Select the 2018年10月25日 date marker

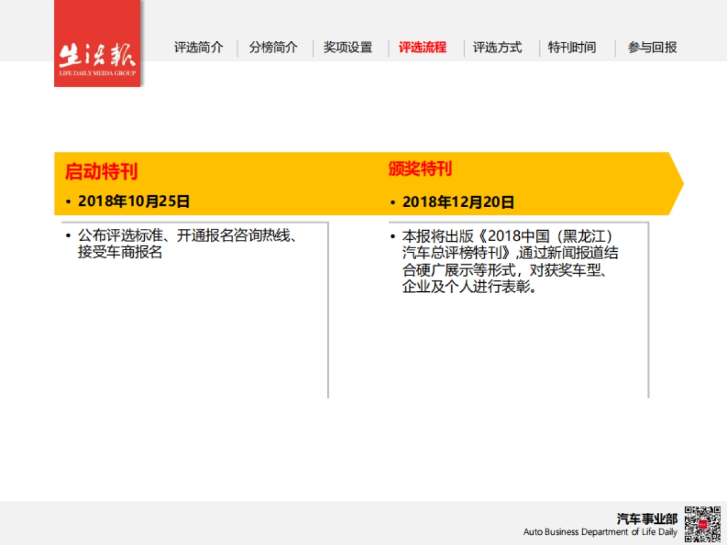[x=133, y=201]
